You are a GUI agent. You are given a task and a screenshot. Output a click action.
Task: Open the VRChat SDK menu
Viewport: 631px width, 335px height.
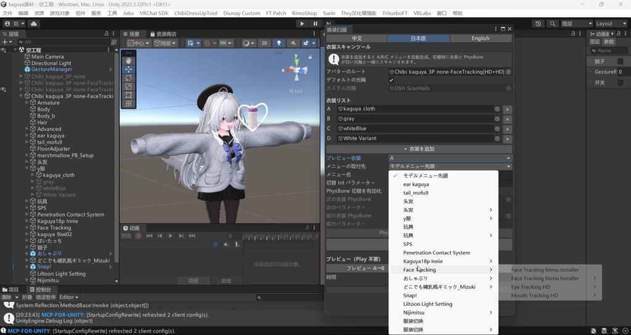point(153,14)
